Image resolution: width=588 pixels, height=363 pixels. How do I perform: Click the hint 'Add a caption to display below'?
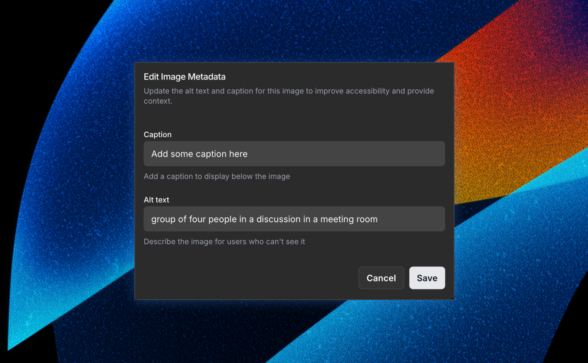(x=216, y=177)
